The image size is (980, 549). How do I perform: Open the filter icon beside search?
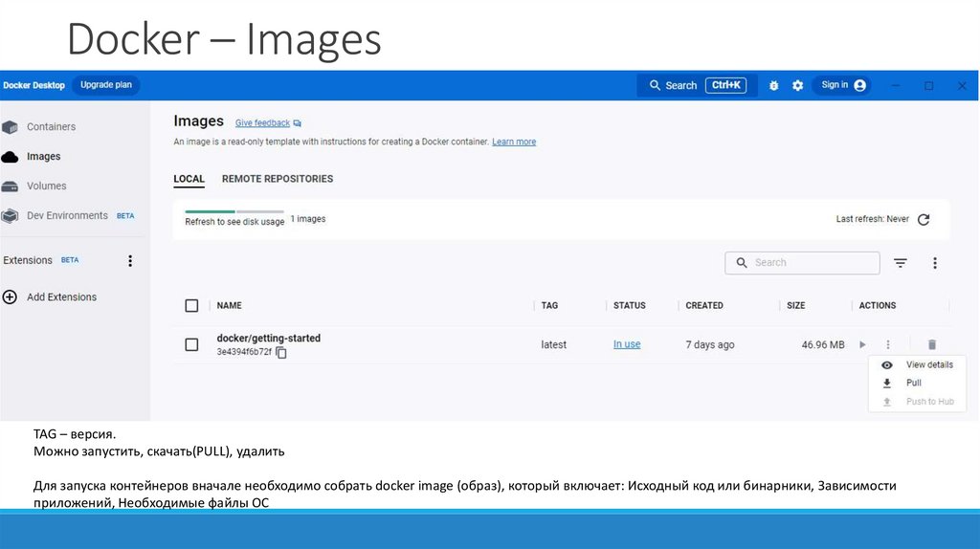coord(901,263)
